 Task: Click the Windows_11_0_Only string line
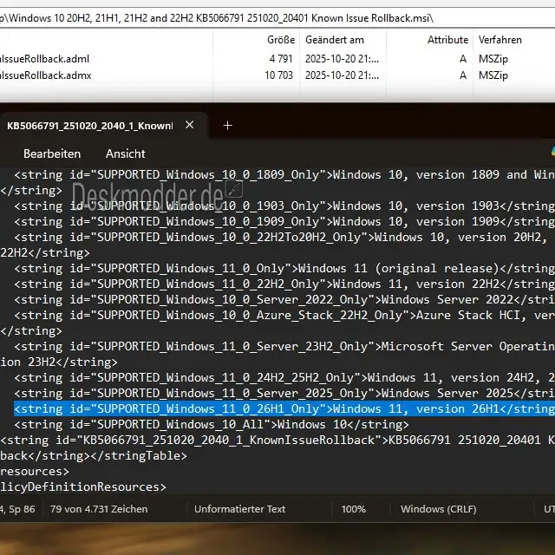284,268
